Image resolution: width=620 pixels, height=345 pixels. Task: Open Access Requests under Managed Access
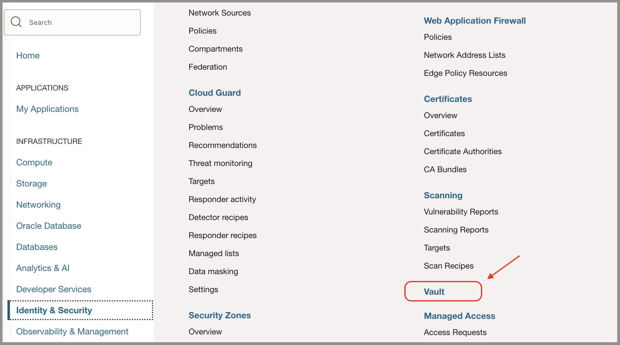(455, 332)
